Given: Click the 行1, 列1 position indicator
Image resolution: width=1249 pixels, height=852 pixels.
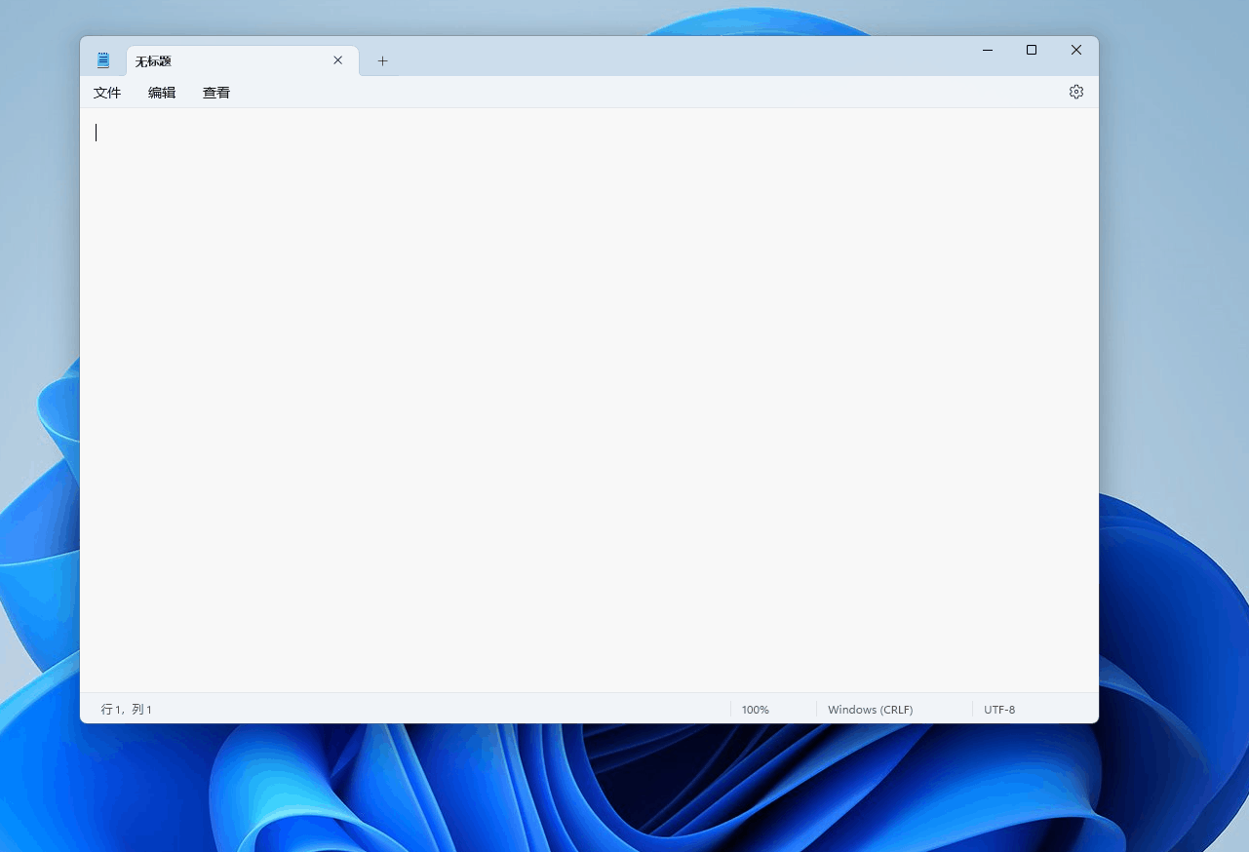Looking at the screenshot, I should pos(125,709).
